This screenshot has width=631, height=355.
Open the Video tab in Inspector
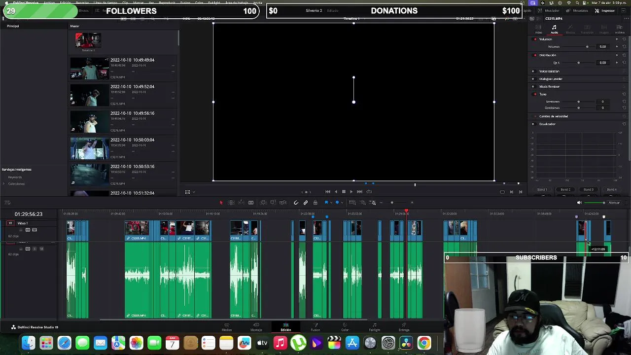(538, 30)
